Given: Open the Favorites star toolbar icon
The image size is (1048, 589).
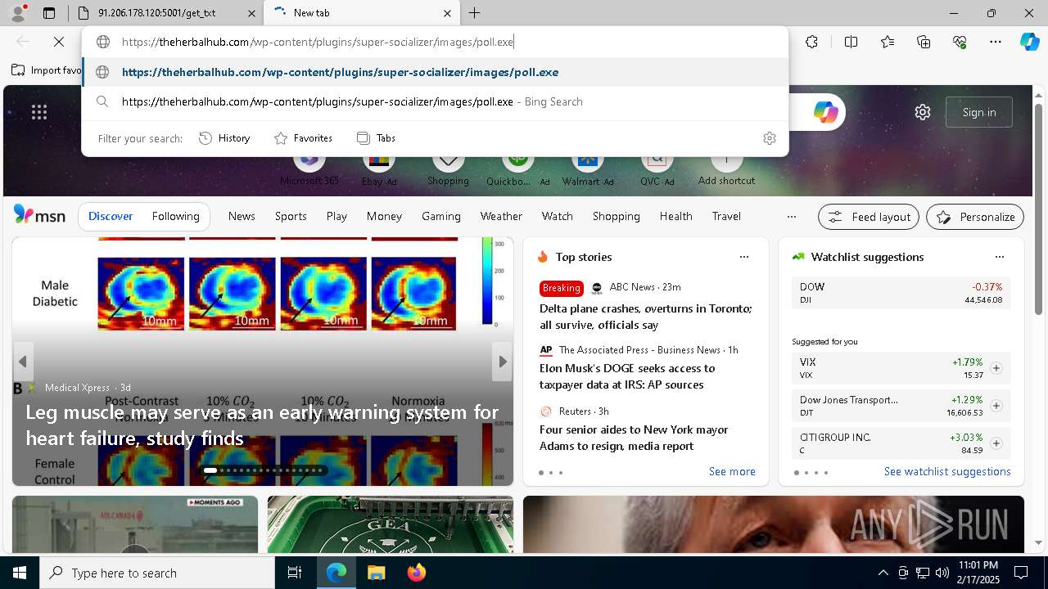Looking at the screenshot, I should [888, 42].
